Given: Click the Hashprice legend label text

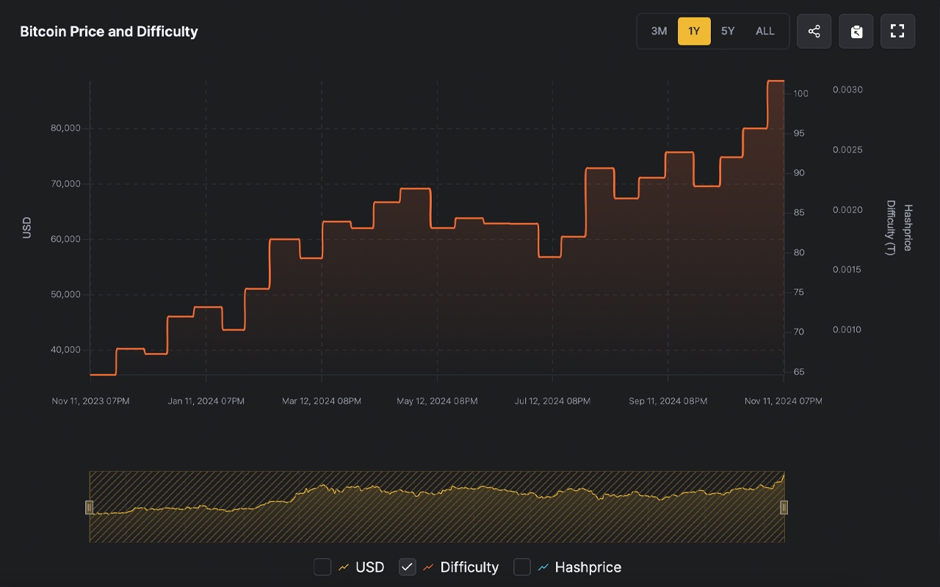Looking at the screenshot, I should (587, 567).
